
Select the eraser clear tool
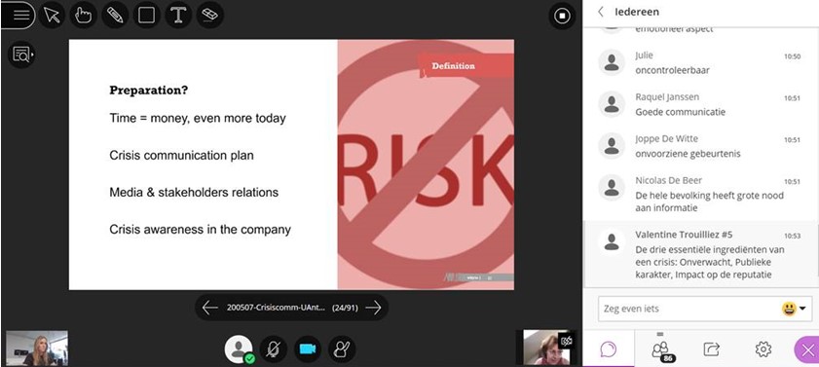pos(210,15)
